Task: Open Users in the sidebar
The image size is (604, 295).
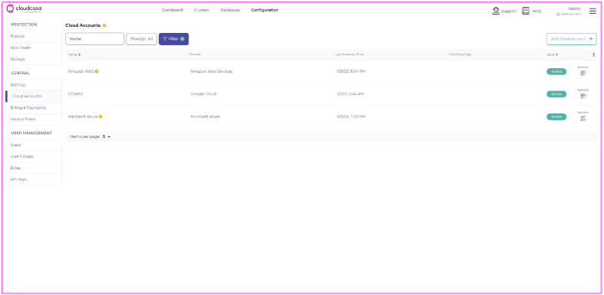Action: (34, 145)
